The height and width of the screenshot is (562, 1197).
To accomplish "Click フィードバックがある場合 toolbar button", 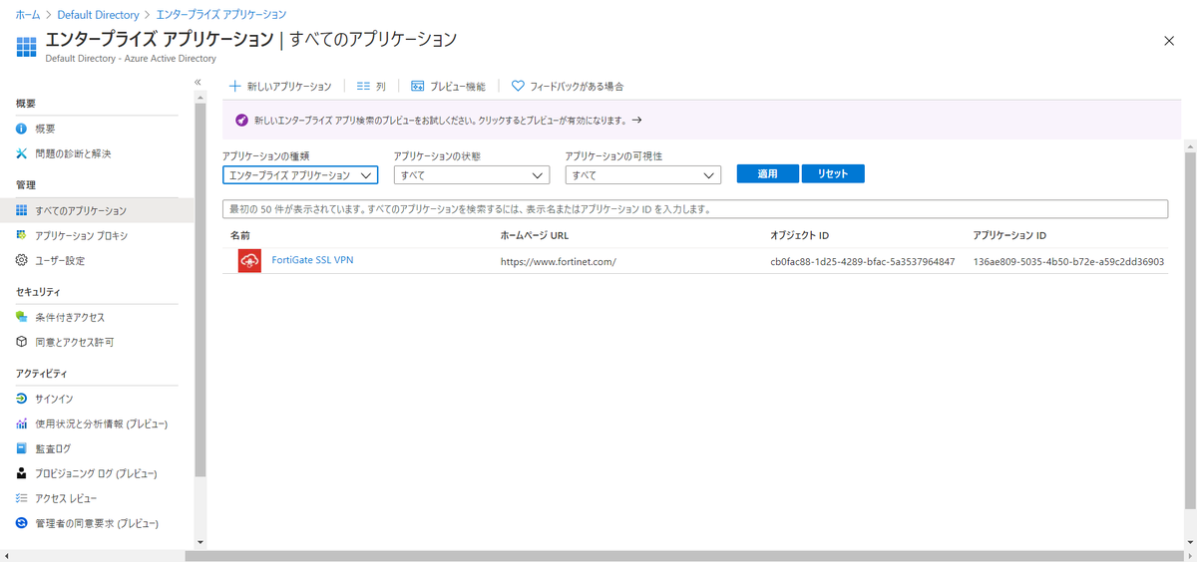I will click(568, 87).
